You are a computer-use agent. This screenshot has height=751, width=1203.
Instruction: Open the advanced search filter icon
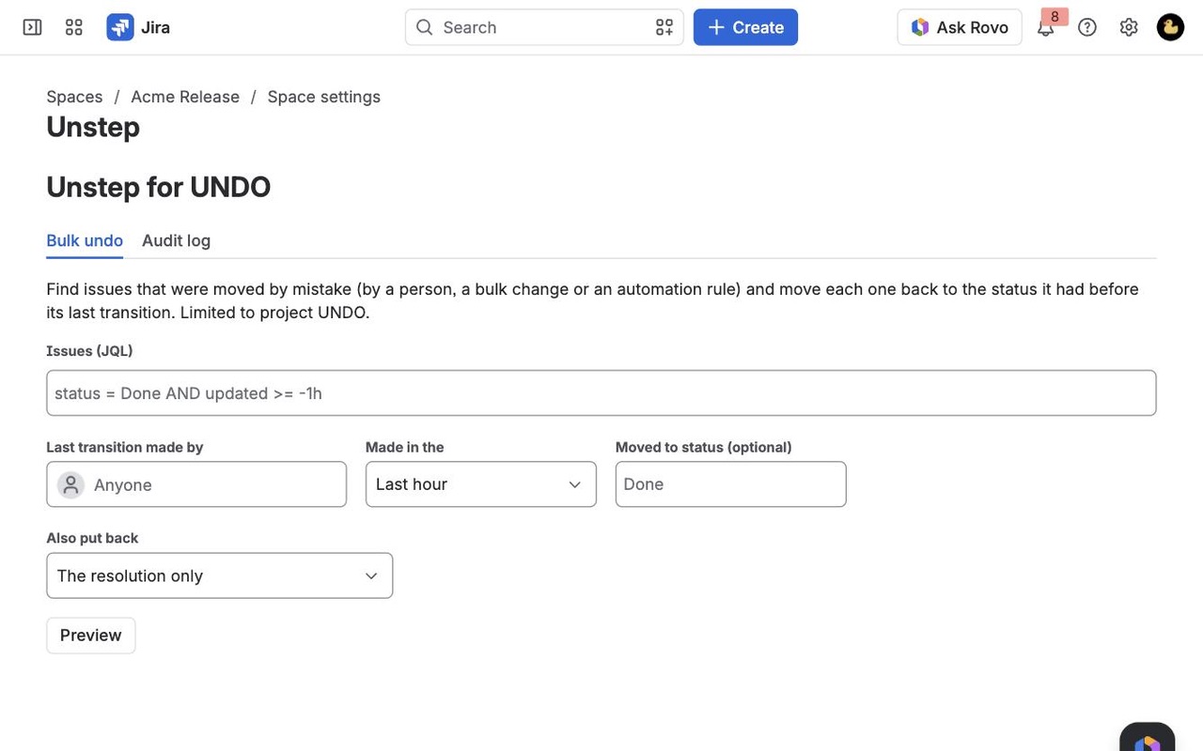(664, 27)
